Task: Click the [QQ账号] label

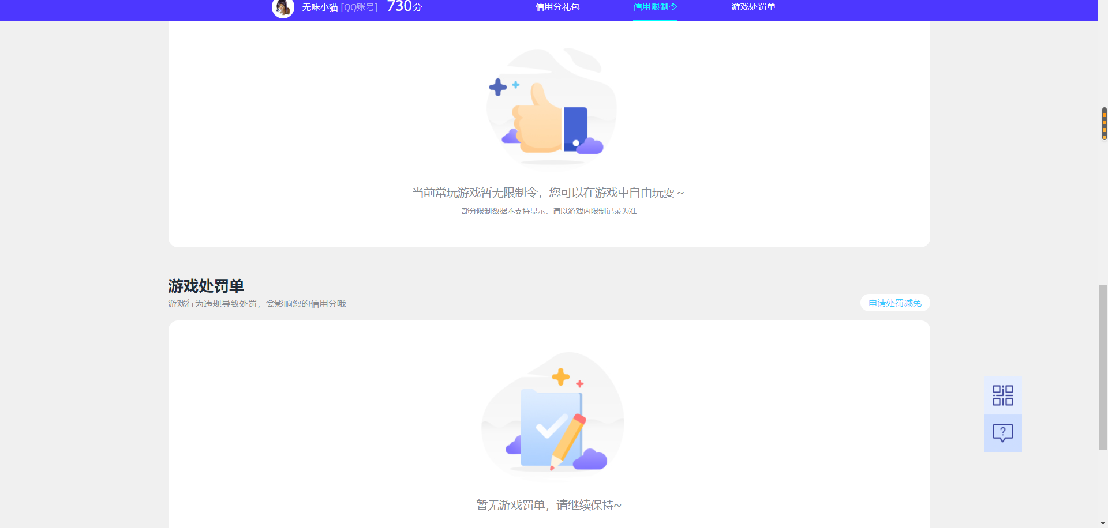Action: pyautogui.click(x=359, y=7)
